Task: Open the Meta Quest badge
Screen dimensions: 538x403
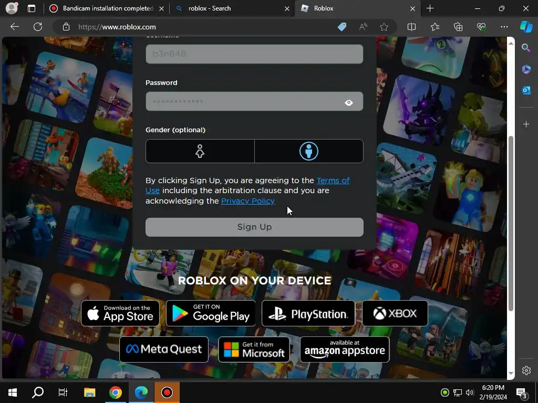Action: point(164,349)
